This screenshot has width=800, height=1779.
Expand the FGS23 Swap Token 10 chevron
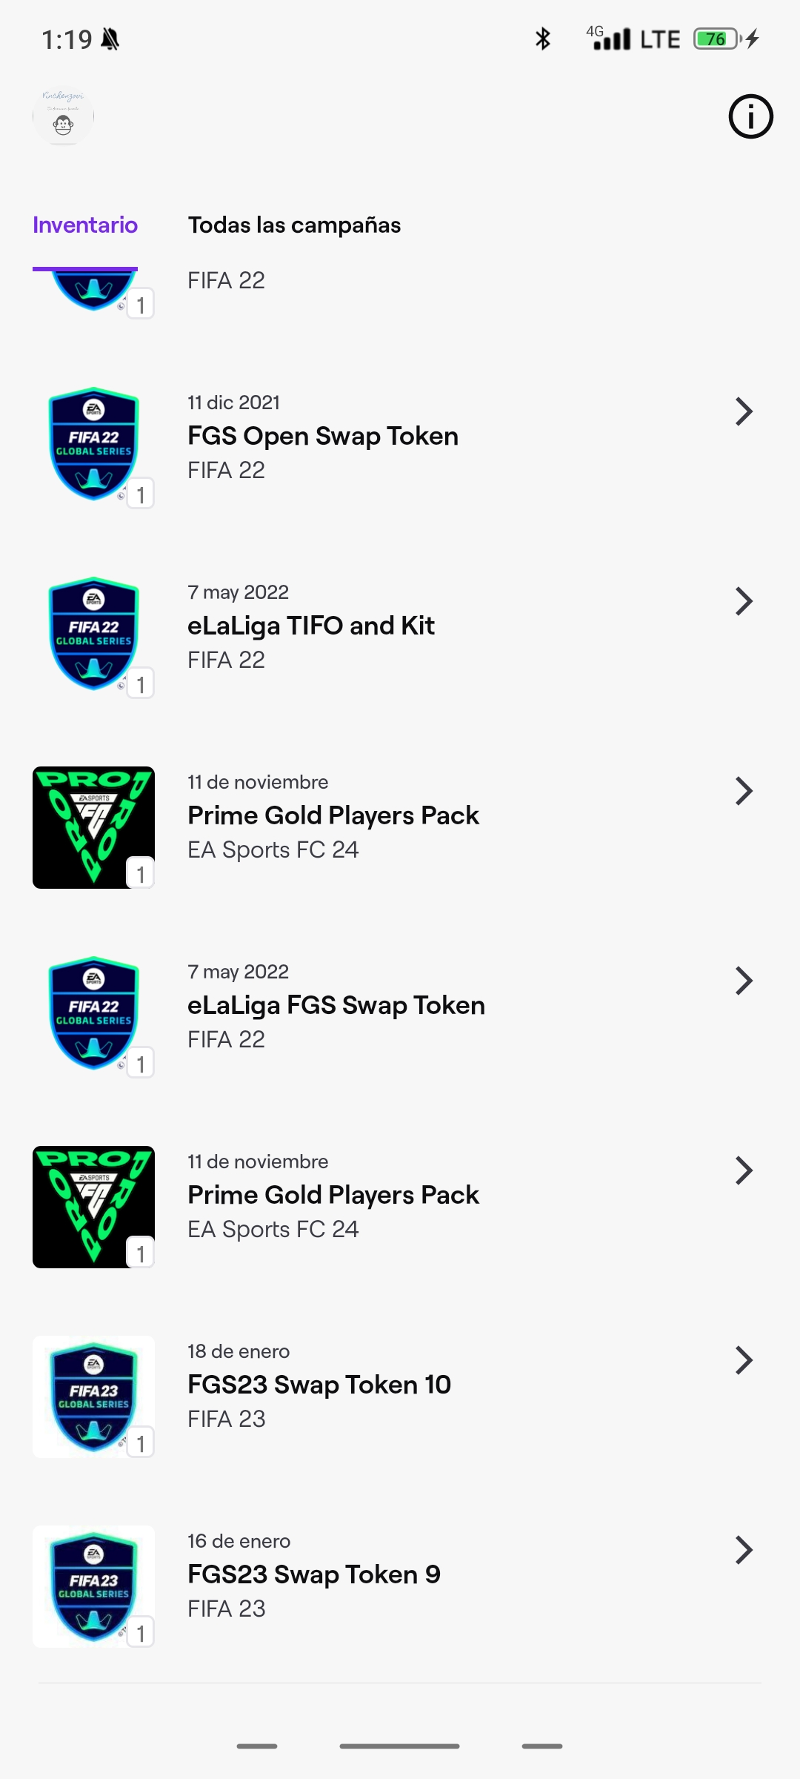tap(744, 1360)
